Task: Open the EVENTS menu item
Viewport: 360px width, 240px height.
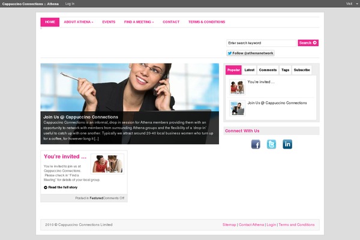Action: (x=109, y=22)
